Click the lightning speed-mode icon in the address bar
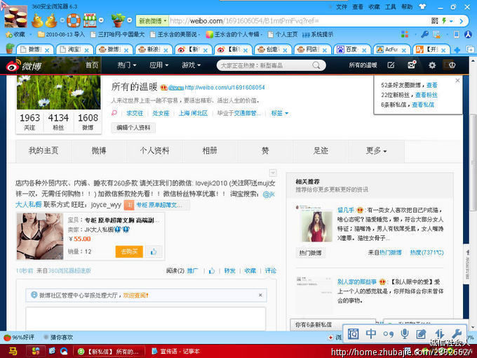Viewport: 477px width, 358px height. [x=444, y=20]
